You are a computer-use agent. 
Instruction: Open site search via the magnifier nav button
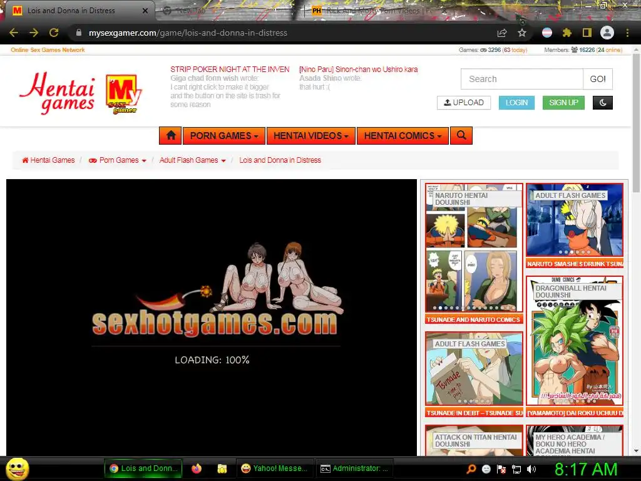click(461, 135)
